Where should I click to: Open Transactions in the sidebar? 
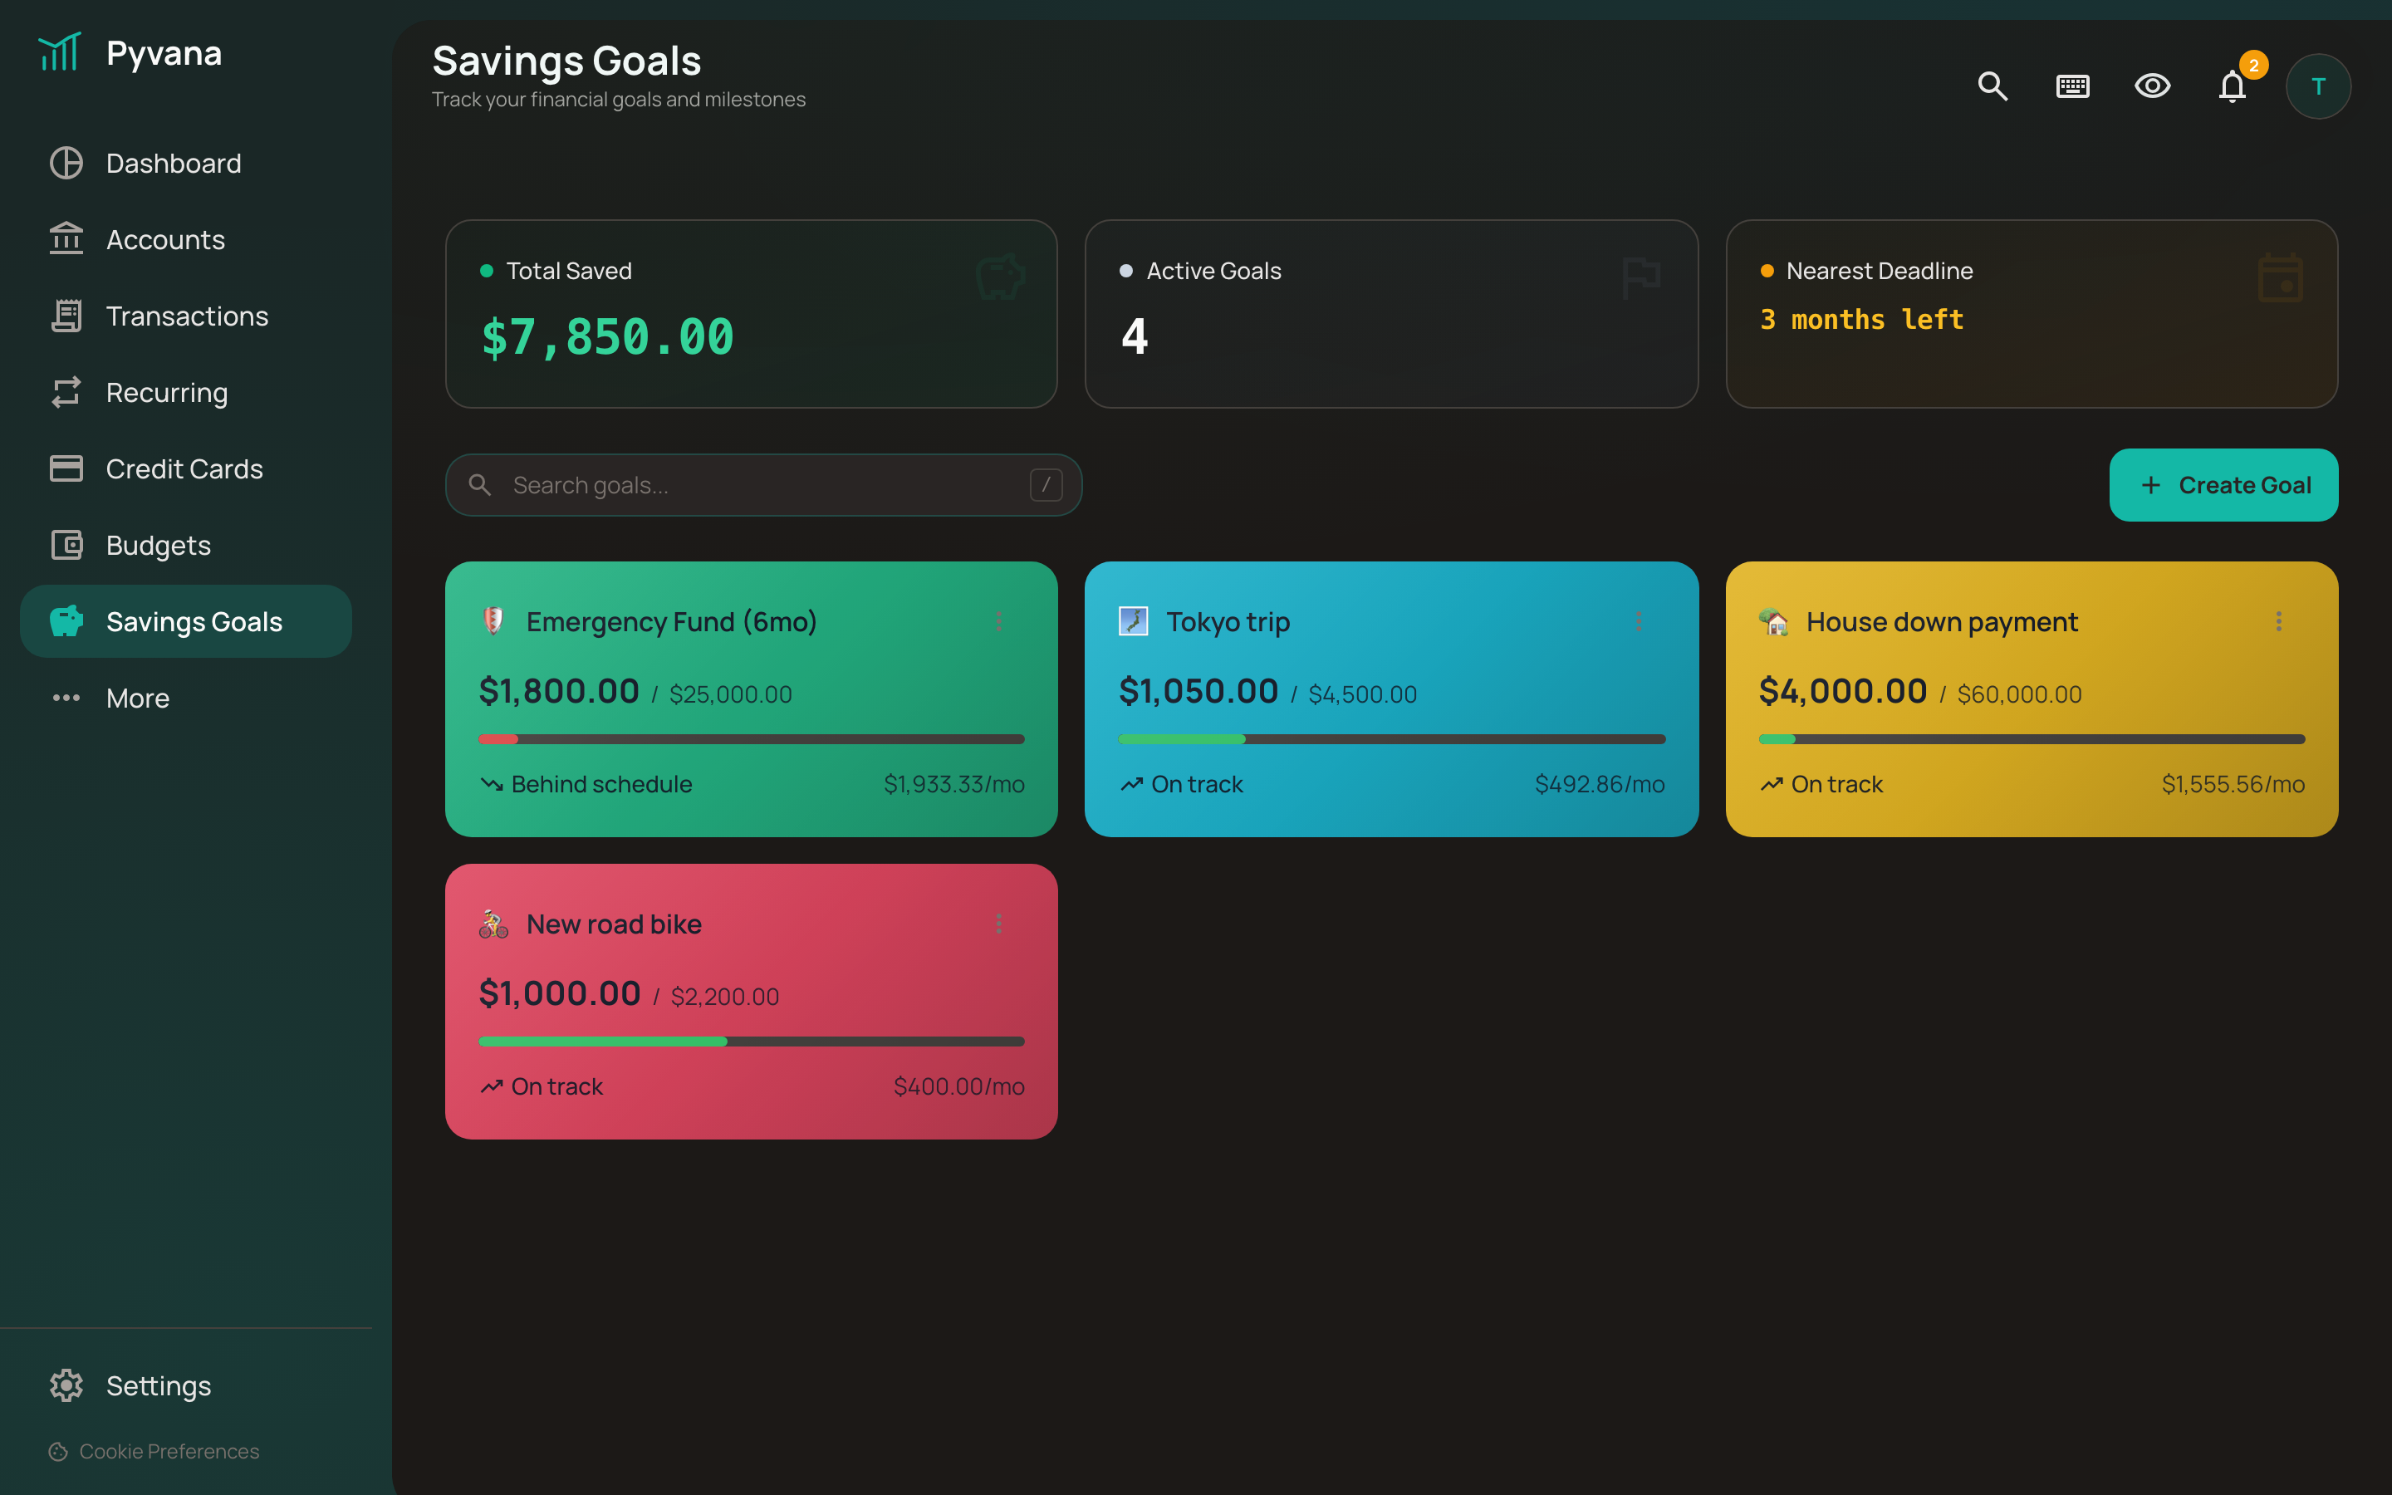point(186,316)
